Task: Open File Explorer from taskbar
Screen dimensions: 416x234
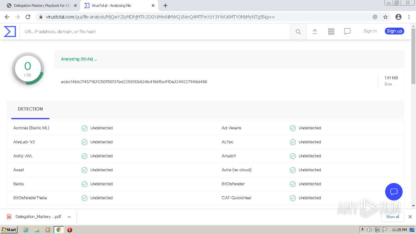Action: tap(37, 230)
